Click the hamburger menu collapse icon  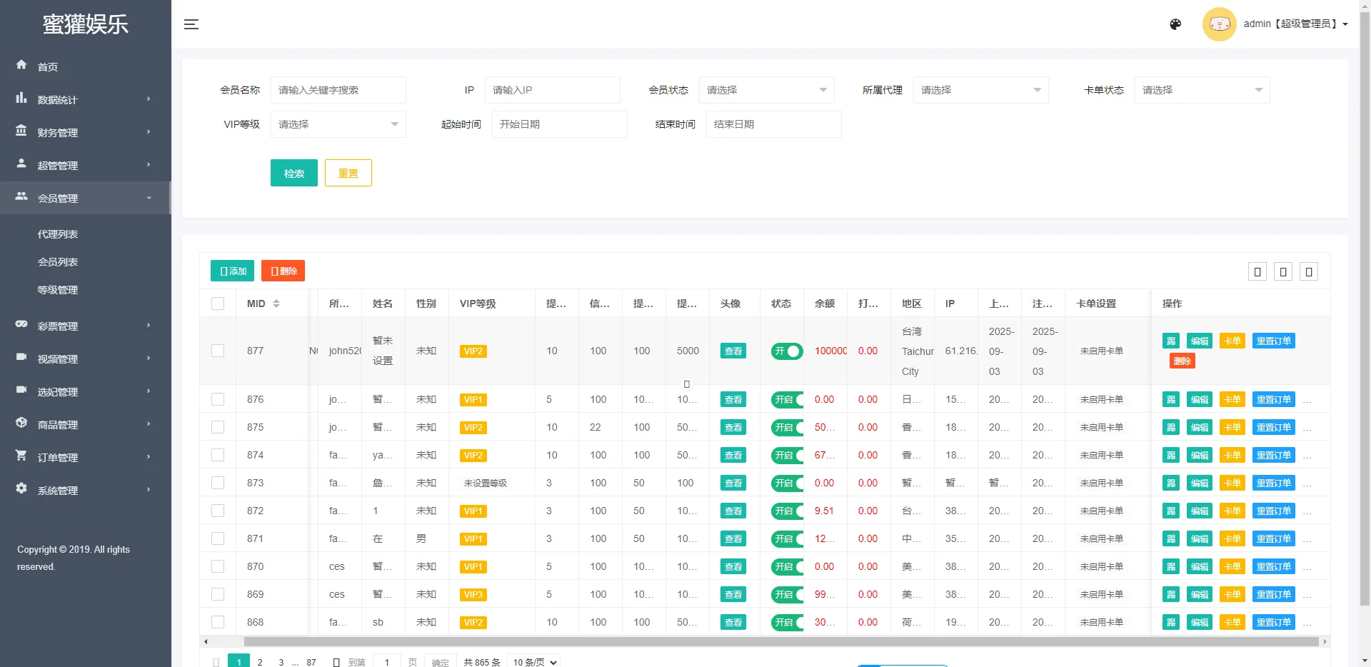tap(191, 24)
